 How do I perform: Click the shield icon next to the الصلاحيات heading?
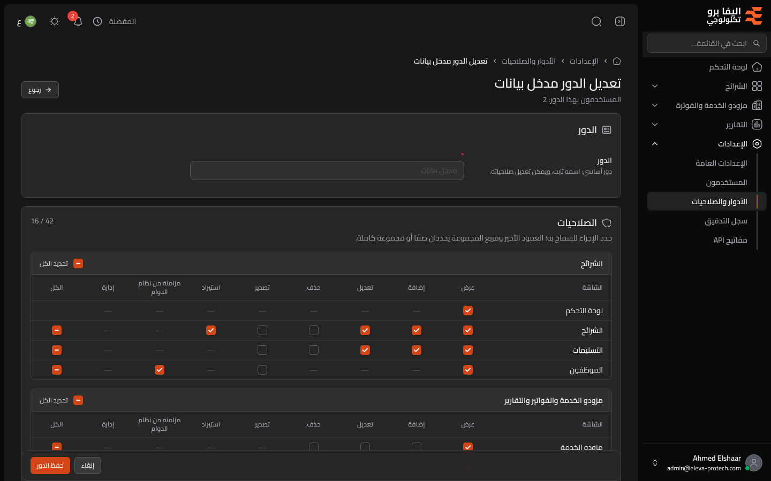point(607,223)
